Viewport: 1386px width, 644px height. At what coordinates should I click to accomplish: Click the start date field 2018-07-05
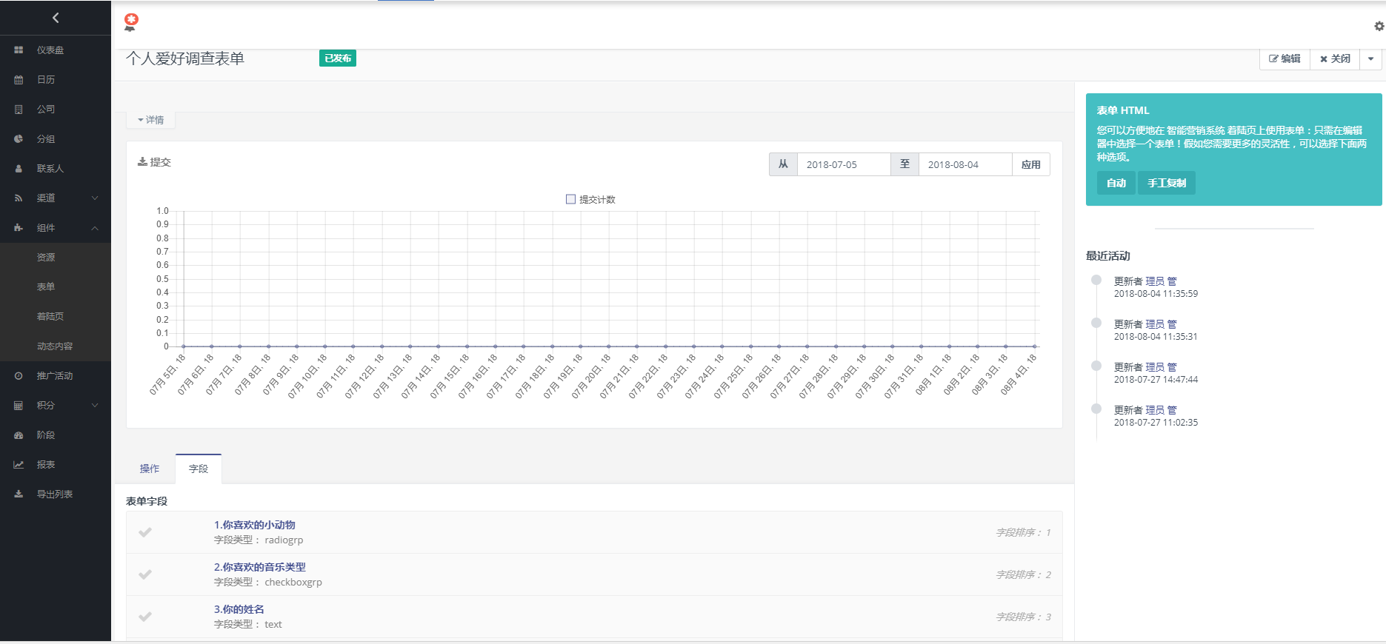[843, 164]
